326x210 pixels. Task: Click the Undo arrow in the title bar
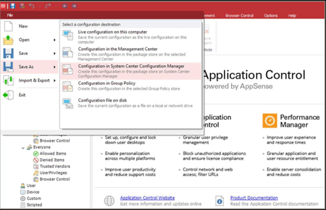pos(32,6)
